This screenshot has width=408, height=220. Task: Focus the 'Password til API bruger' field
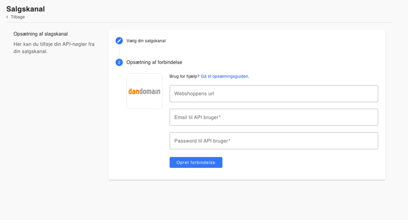coord(274,141)
